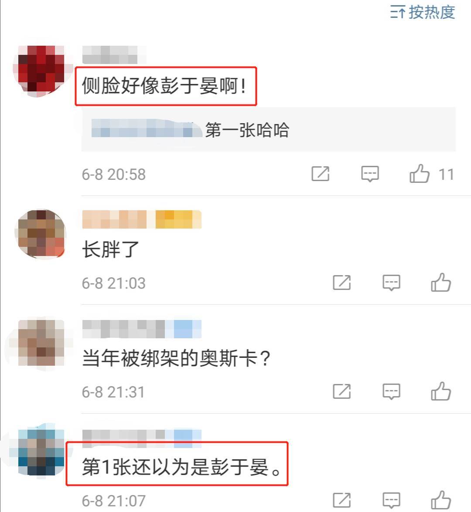Repost the comment posted at 6-8 20:58
Viewport: 471px width, 512px height.
pos(320,173)
